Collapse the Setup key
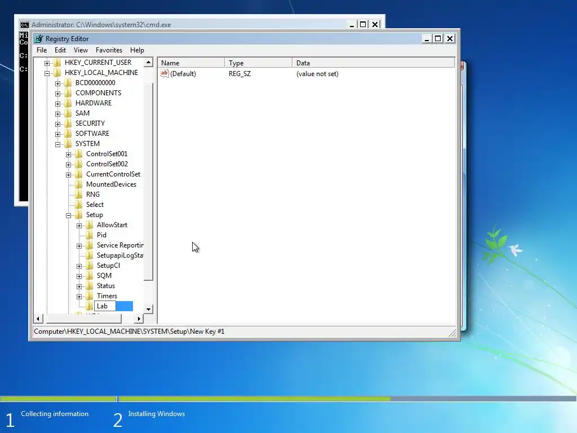 tap(68, 216)
